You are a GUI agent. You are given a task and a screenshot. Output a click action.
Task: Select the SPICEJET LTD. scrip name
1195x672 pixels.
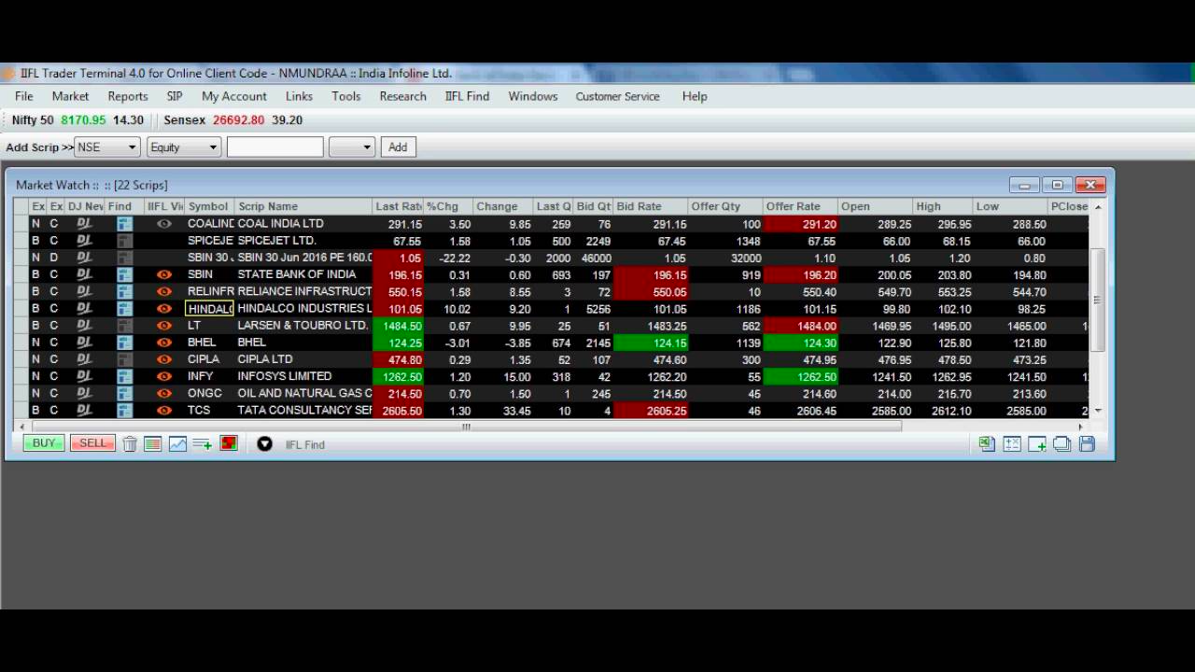click(x=276, y=241)
